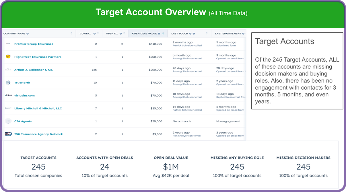
Task: Click the TrueNorth company logo
Action: (x=8, y=83)
